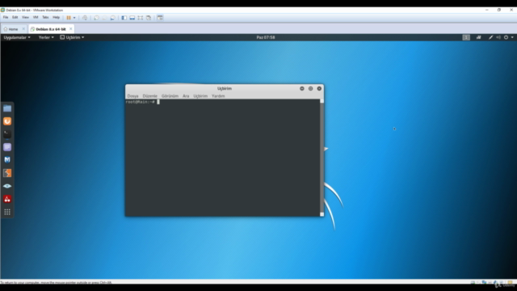The width and height of the screenshot is (517, 291).
Task: Open the terminal Görünüm menu
Action: [x=170, y=96]
